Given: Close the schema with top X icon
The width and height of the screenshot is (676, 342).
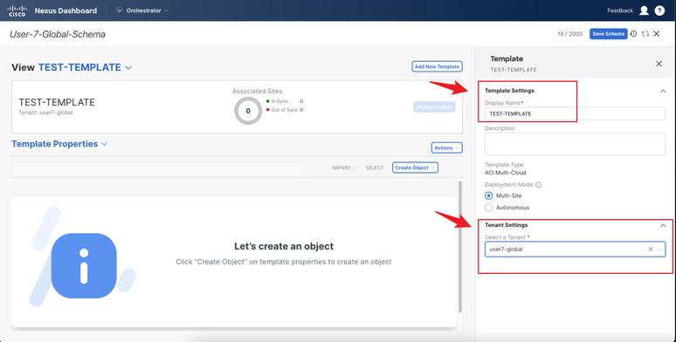Looking at the screenshot, I should coord(657,34).
